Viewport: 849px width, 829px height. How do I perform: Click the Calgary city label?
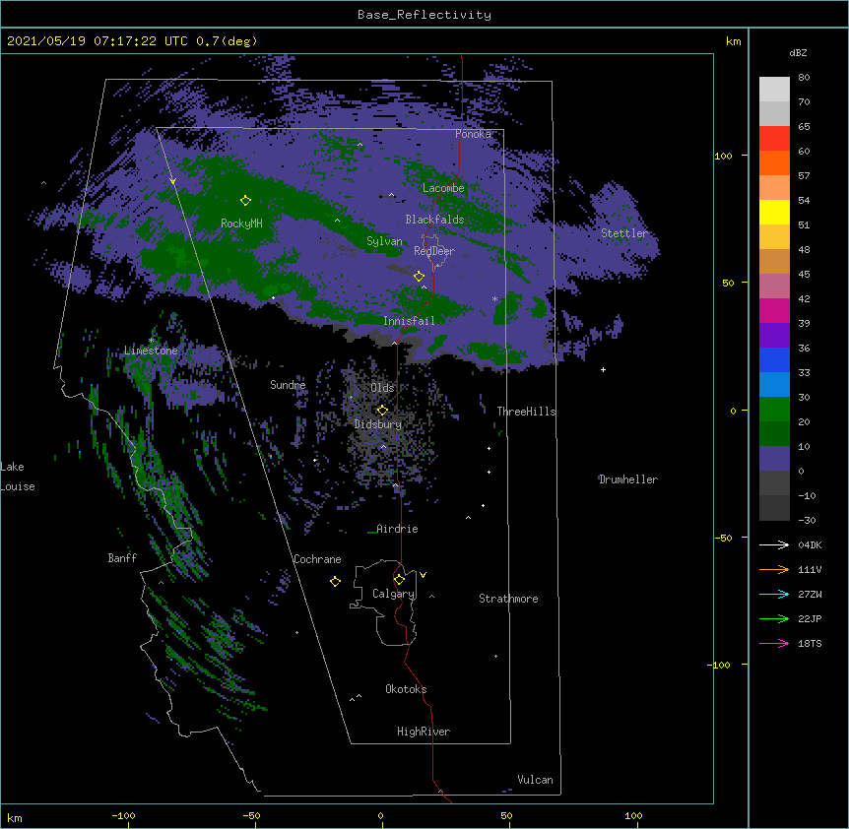tap(394, 594)
